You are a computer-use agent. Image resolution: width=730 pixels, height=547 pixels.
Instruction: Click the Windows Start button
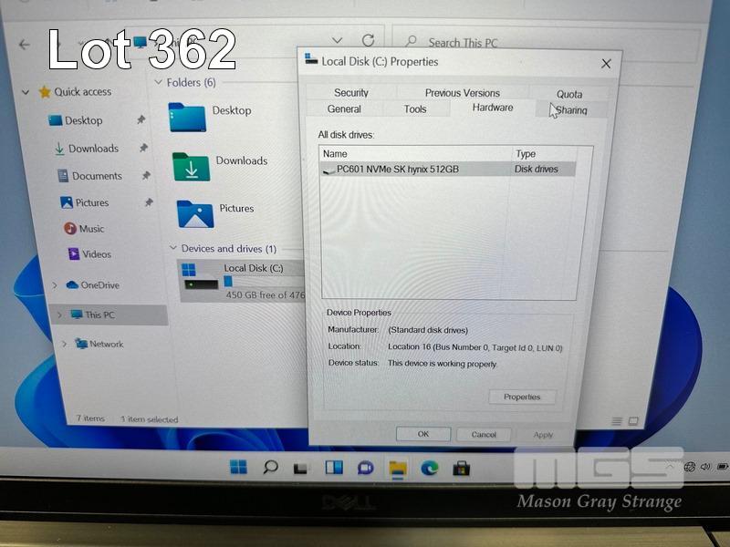point(238,468)
